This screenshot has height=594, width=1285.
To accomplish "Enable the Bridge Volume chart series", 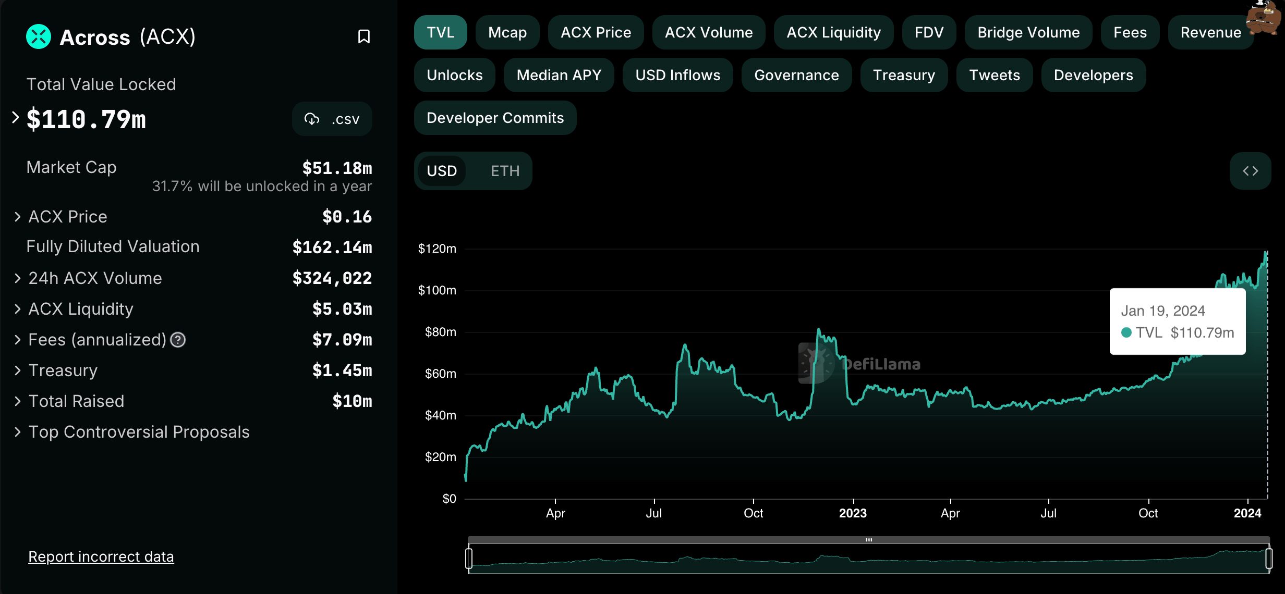I will point(1028,32).
